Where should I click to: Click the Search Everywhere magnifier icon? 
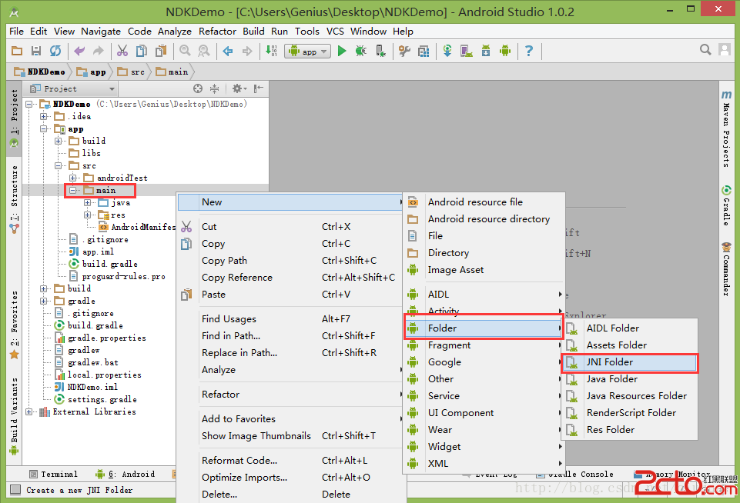(x=705, y=51)
